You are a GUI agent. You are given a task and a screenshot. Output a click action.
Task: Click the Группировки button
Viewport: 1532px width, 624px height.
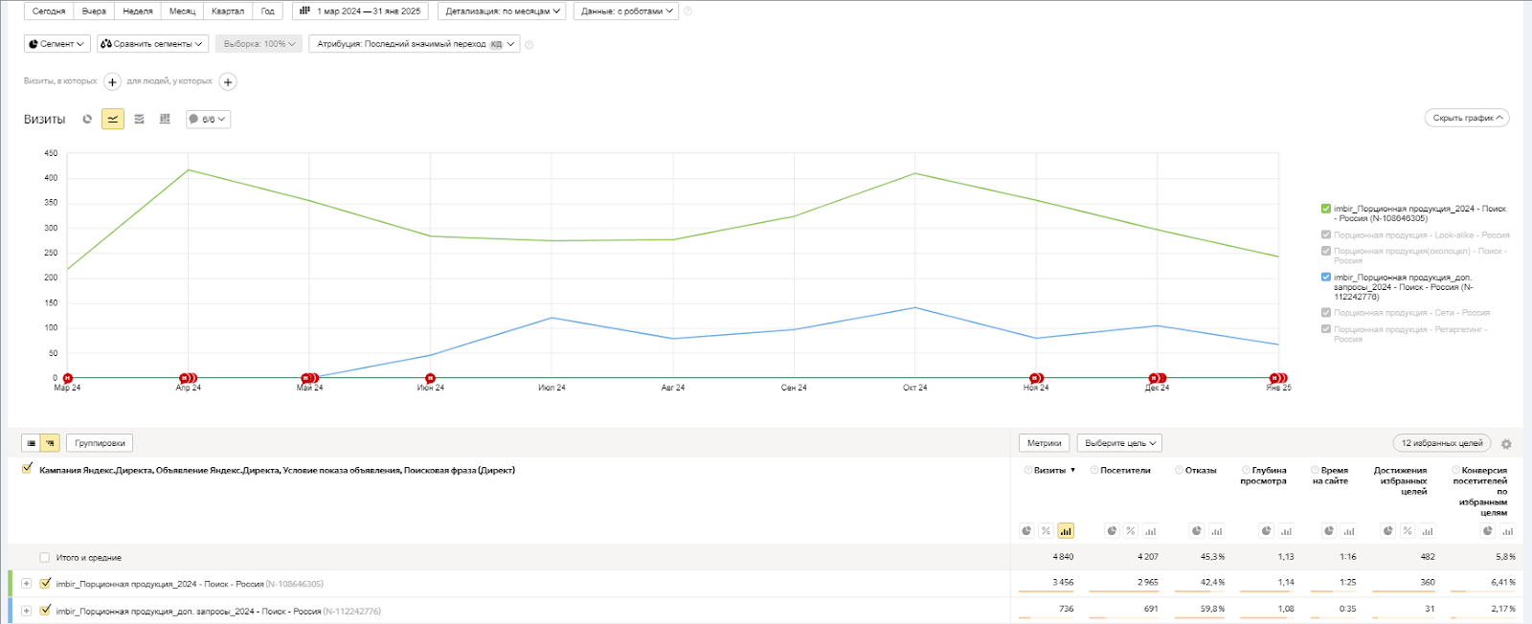(x=100, y=443)
